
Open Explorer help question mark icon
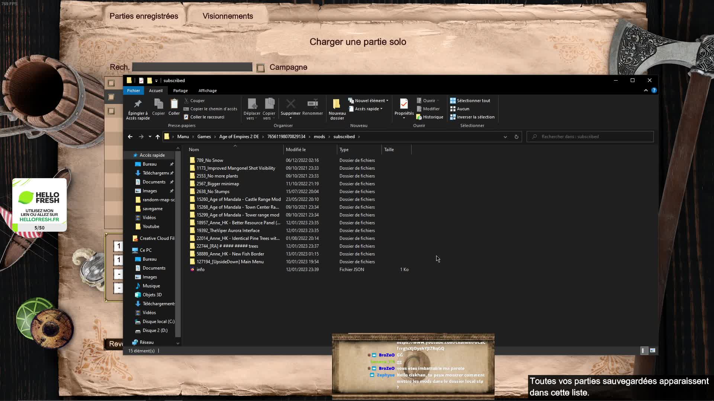tap(654, 90)
